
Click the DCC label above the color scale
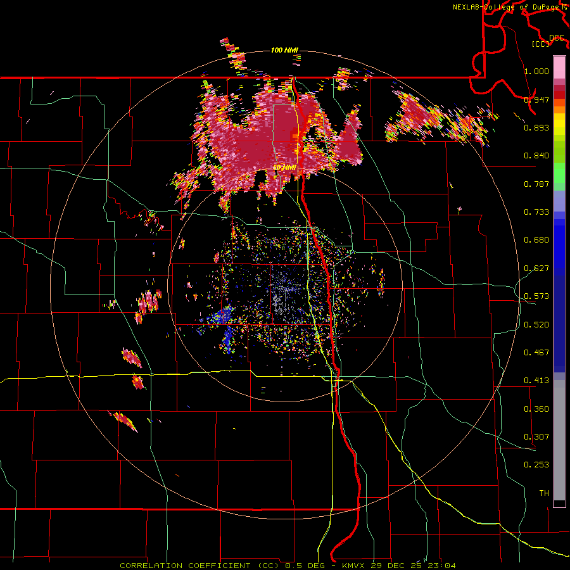(557, 38)
